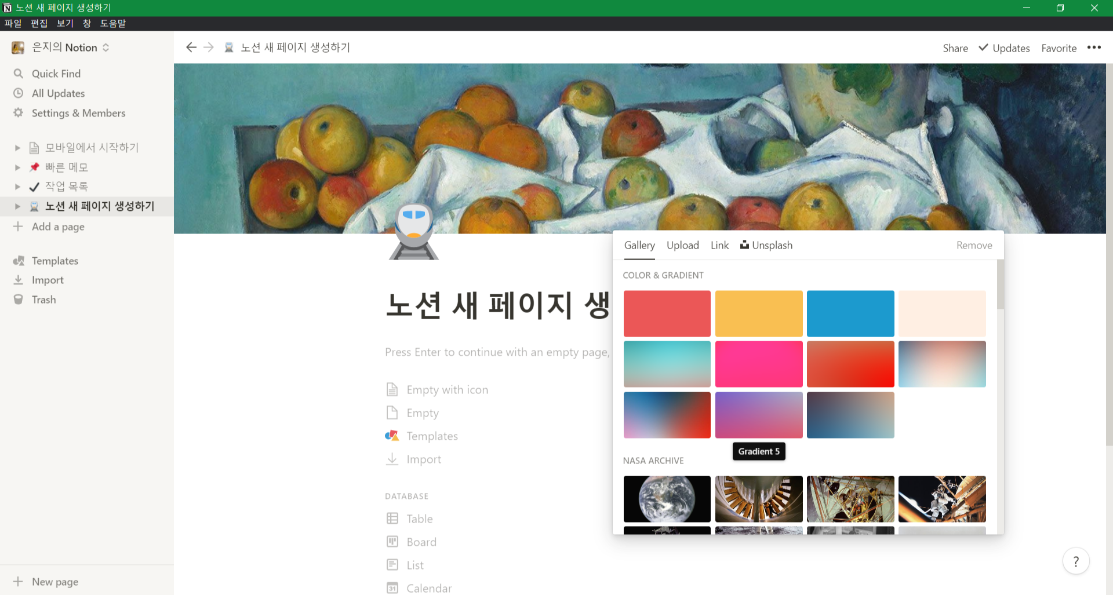Click the page title 노션 새 페이지 생
The image size is (1113, 595).
[x=497, y=305]
